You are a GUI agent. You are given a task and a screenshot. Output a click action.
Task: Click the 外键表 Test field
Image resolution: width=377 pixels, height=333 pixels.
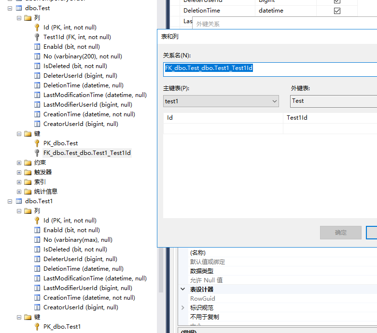point(334,101)
